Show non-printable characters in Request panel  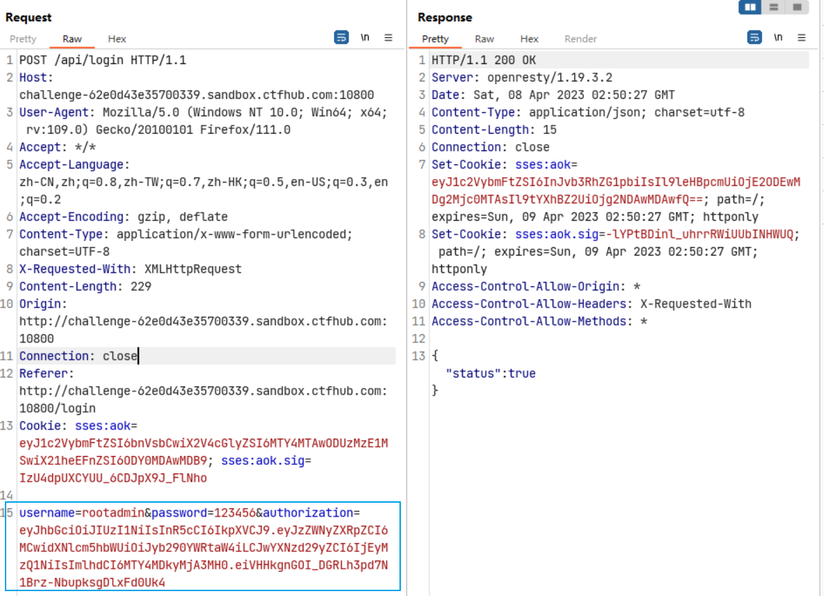coord(365,38)
